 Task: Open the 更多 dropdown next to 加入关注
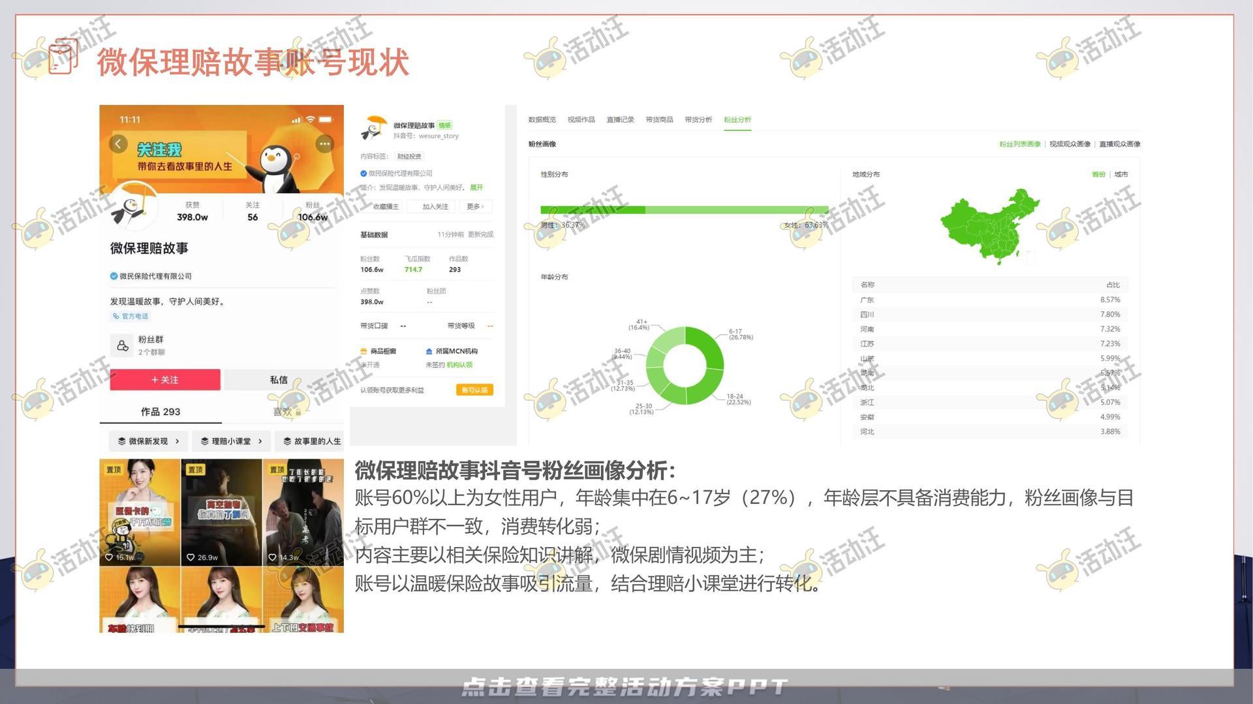point(474,207)
